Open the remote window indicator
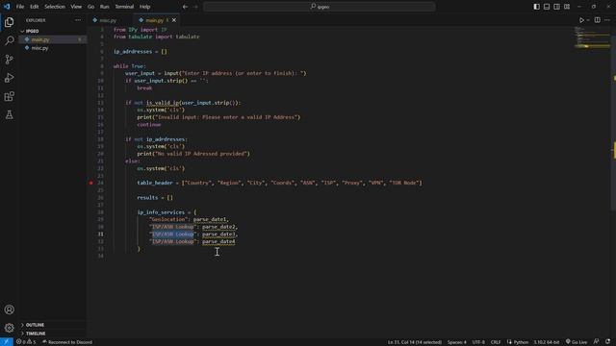 (7, 342)
